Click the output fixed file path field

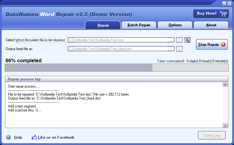pyautogui.click(x=121, y=49)
